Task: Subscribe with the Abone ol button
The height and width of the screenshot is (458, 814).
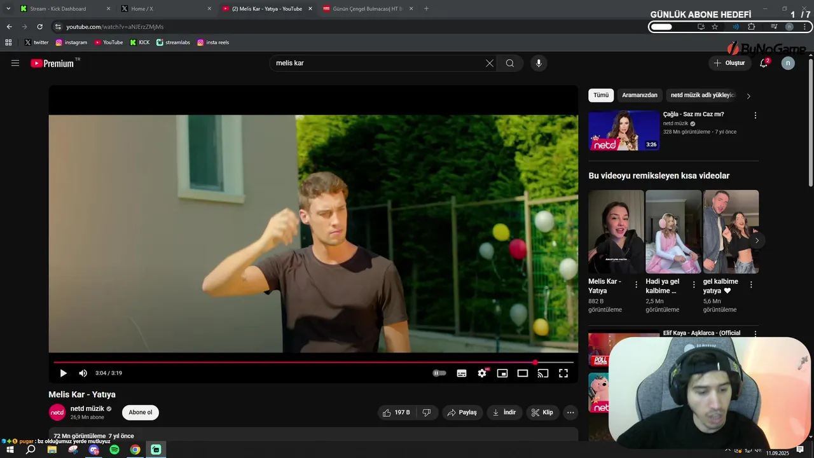Action: pos(141,412)
